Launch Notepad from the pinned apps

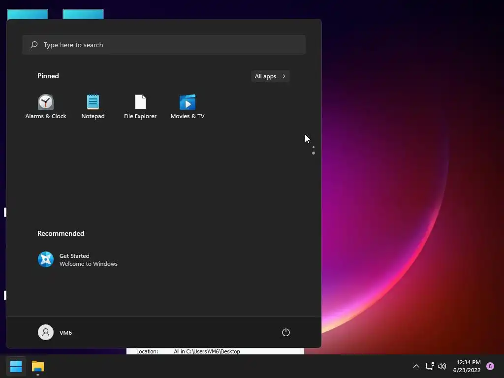pos(93,107)
